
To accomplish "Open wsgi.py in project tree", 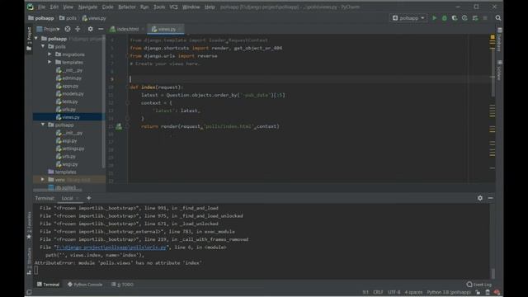I will [67, 164].
